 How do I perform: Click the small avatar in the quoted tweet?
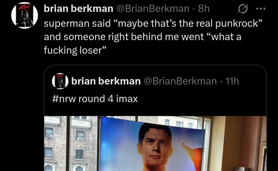pyautogui.click(x=60, y=81)
